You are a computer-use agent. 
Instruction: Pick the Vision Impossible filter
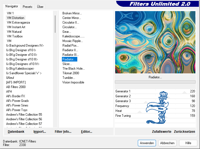(73, 82)
